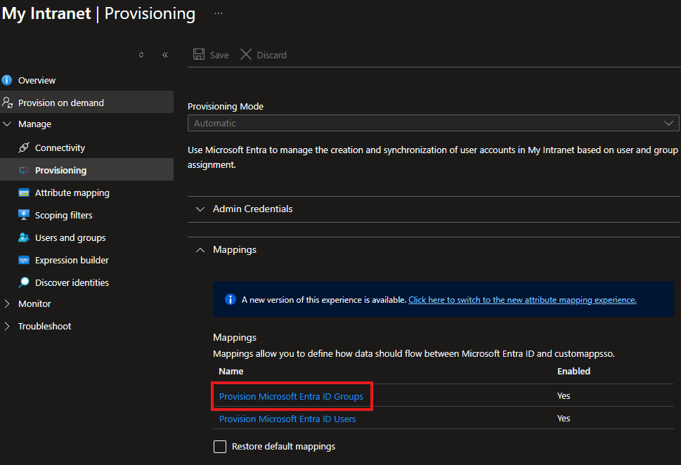Open Provision Microsoft Entra ID Groups mapping
Screen dimensions: 681x465
click(291, 396)
